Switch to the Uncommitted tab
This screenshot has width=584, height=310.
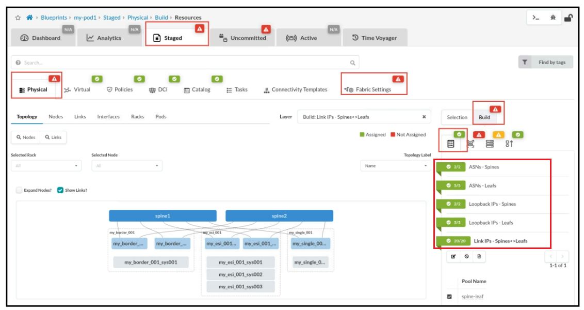pyautogui.click(x=242, y=38)
